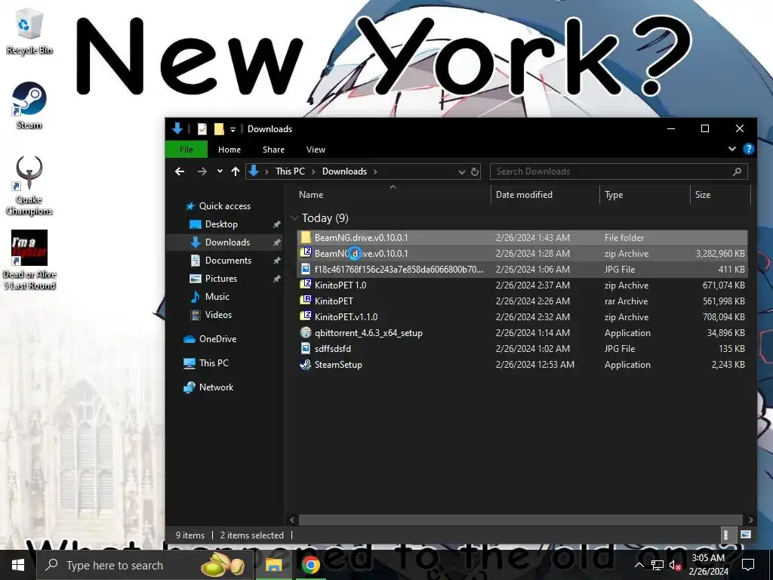Select Network in the navigation pane

(216, 387)
